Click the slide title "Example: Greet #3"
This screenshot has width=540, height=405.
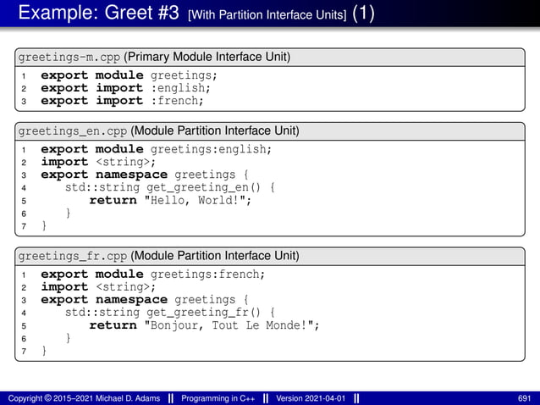point(98,13)
